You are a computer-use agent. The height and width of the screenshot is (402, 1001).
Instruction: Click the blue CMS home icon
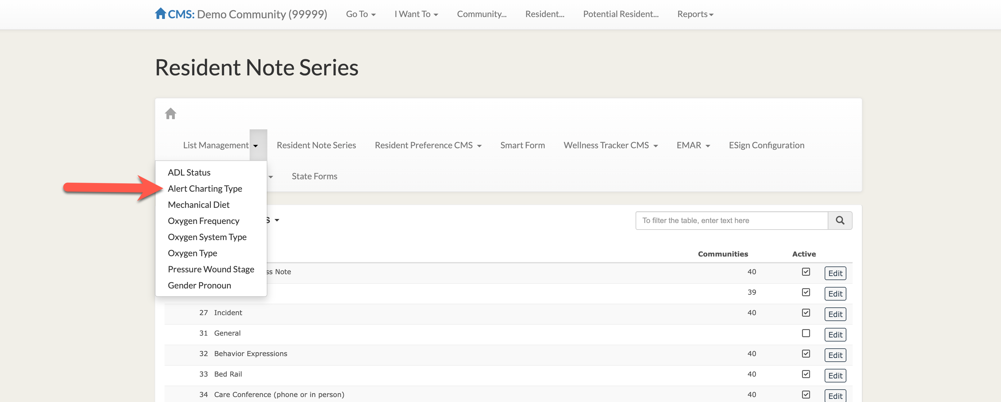click(161, 14)
